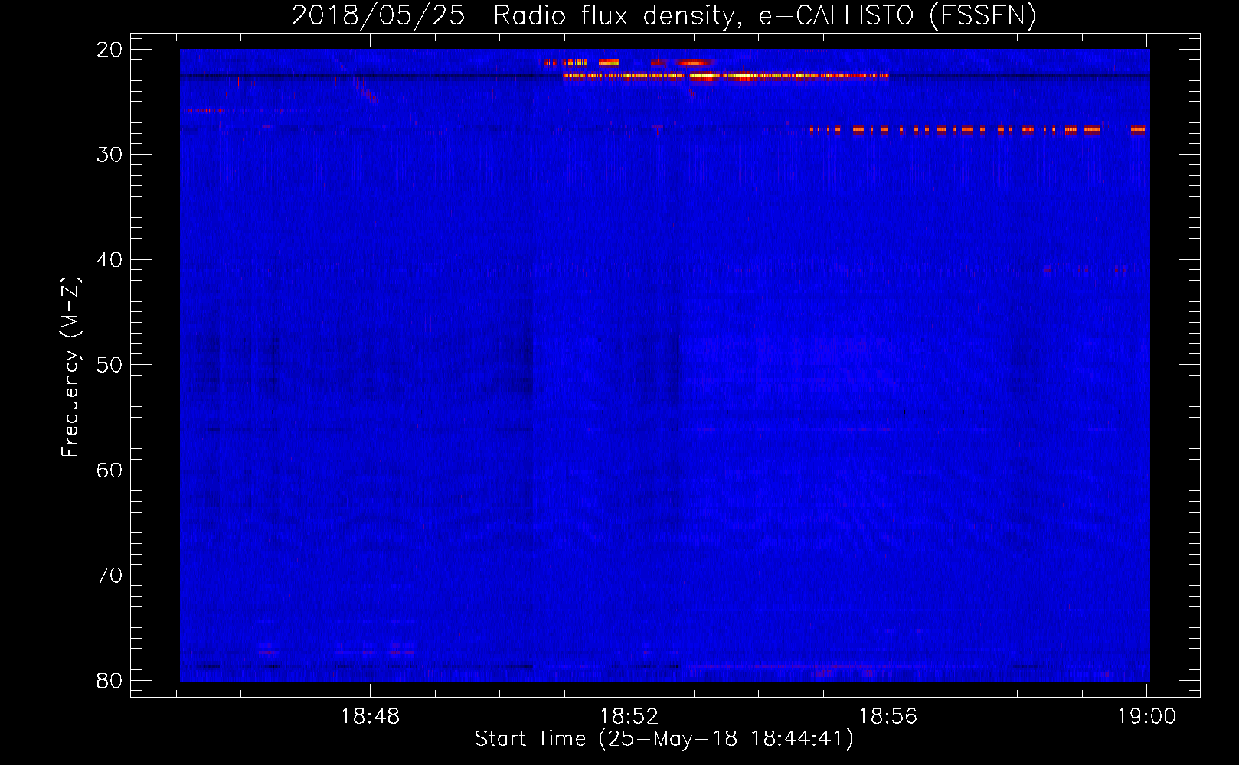This screenshot has width=1239, height=765.
Task: Click the 60 frequency tick label
Action: [110, 470]
